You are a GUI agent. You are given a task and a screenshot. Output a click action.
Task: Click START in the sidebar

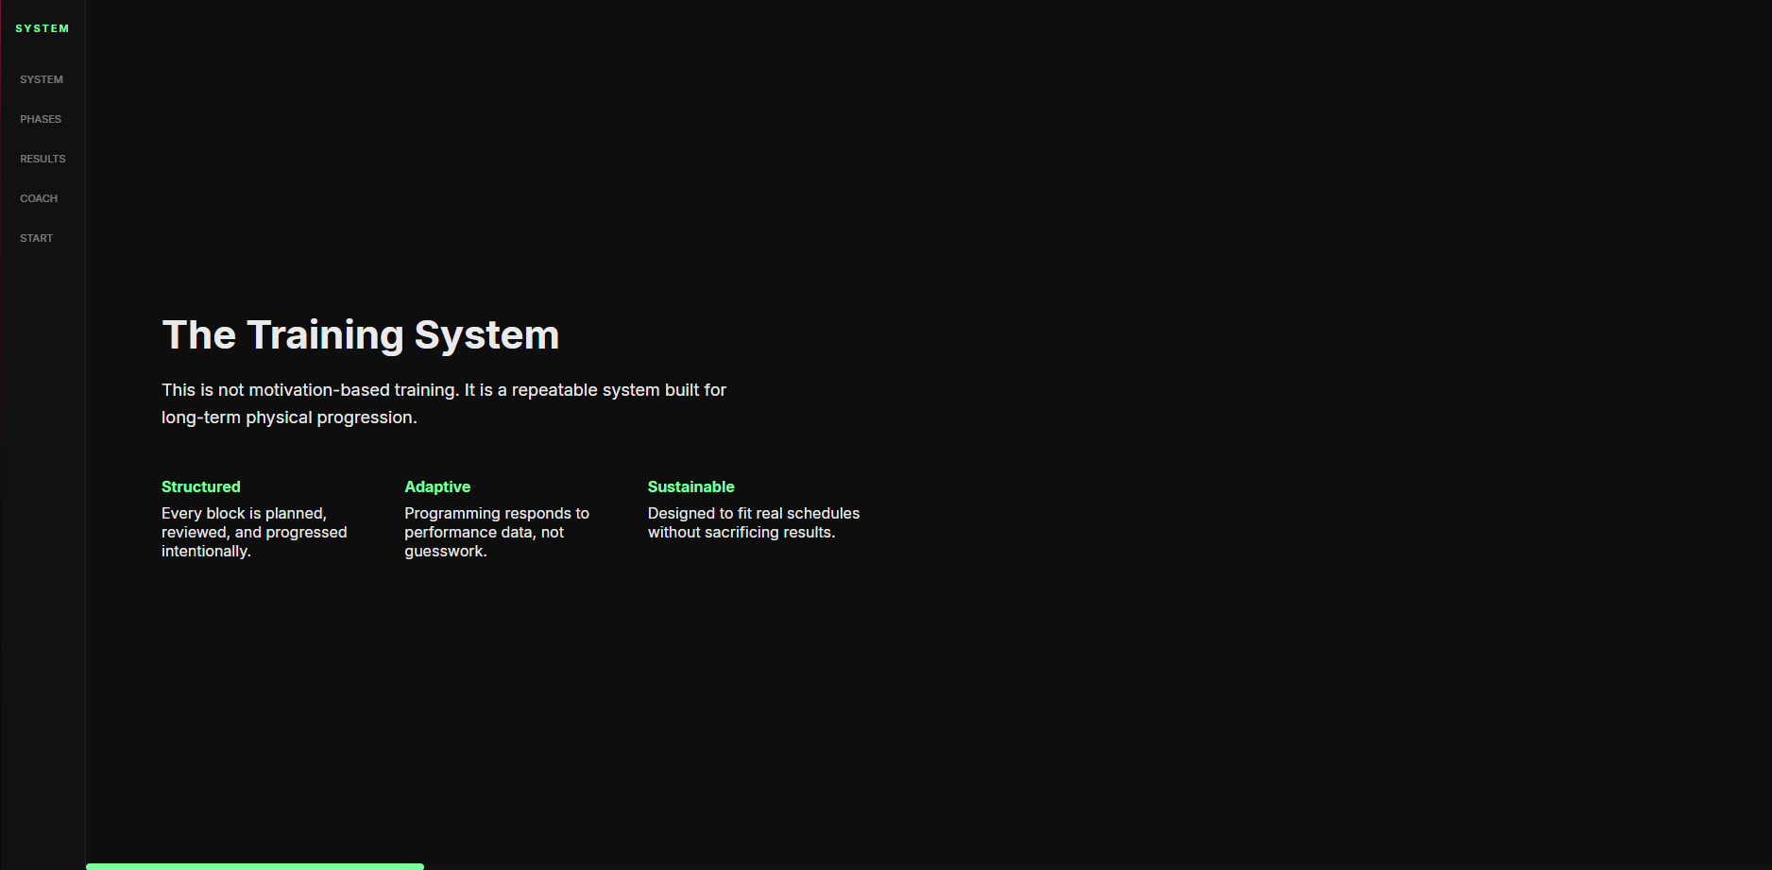[x=36, y=237]
